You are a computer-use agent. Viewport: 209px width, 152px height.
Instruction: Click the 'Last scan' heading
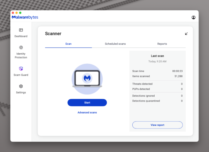[x=157, y=56]
